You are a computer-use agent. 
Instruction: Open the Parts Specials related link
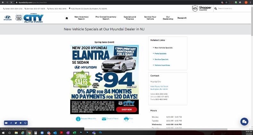pyautogui.click(x=160, y=54)
